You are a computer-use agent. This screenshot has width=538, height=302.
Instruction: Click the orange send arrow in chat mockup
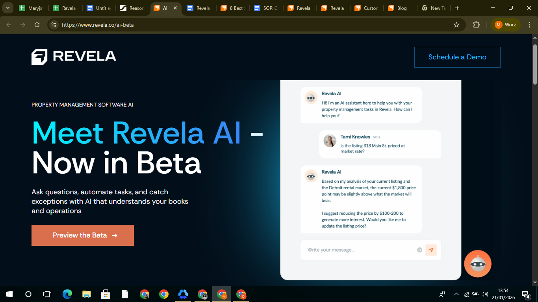[431, 250]
